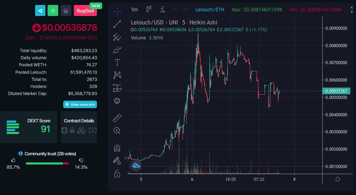Click the money bill icon in Contract Details

(x=93, y=130)
